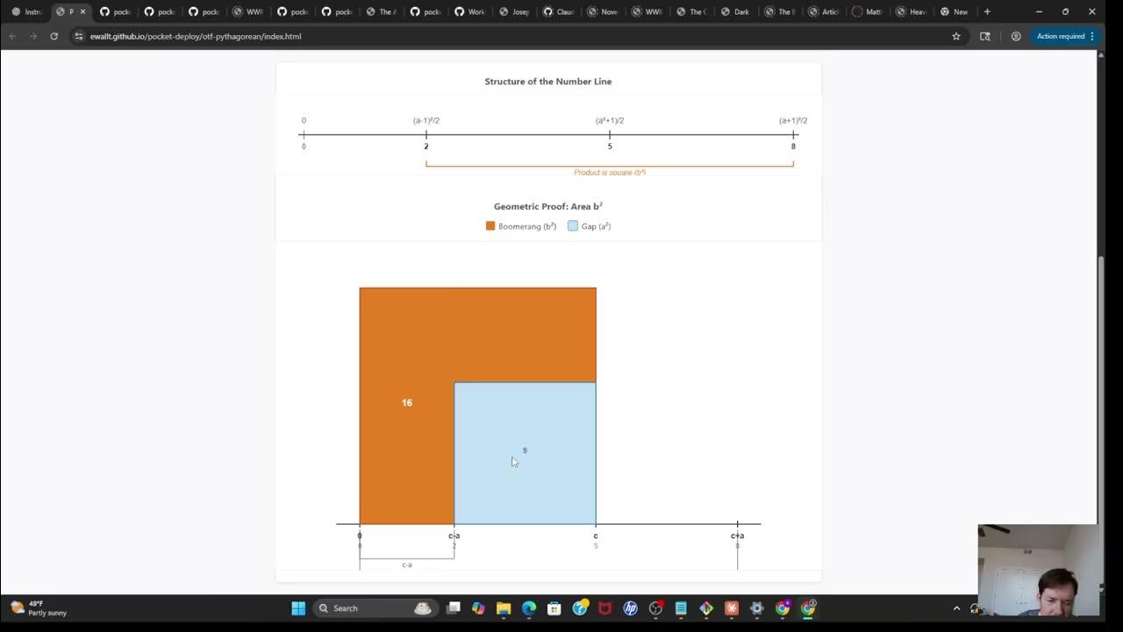Open the taskbar hidden icons chevron
This screenshot has width=1123, height=632.
[956, 607]
